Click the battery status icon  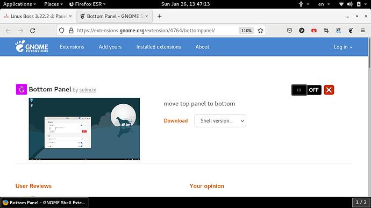(x=359, y=4)
